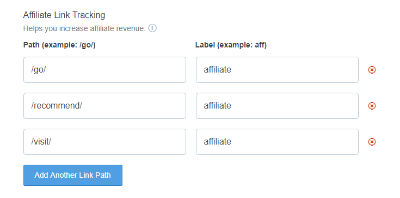Click the Add Another Link Path button

tap(73, 175)
